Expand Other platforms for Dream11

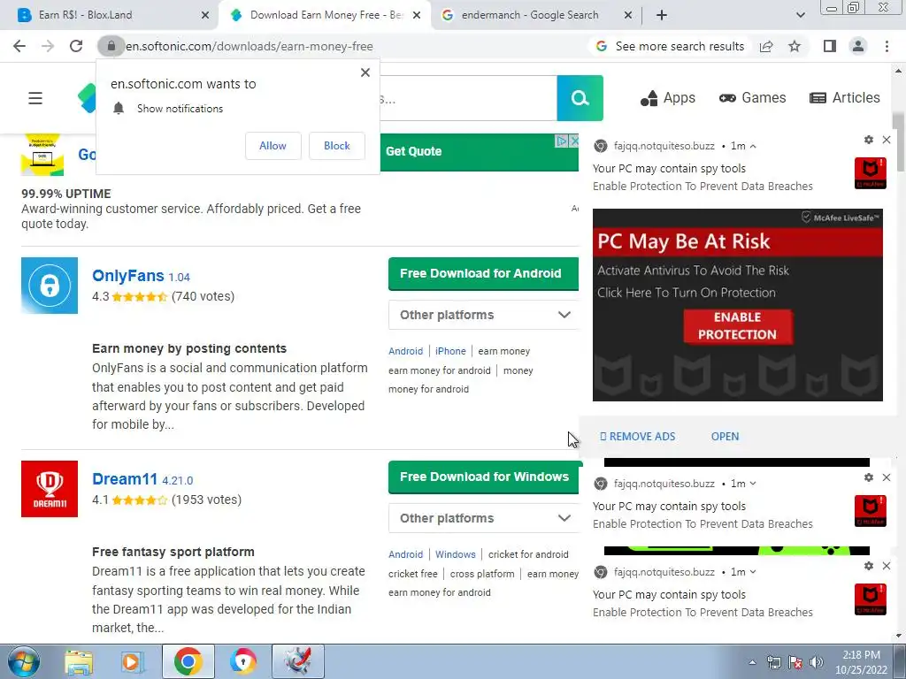click(484, 518)
